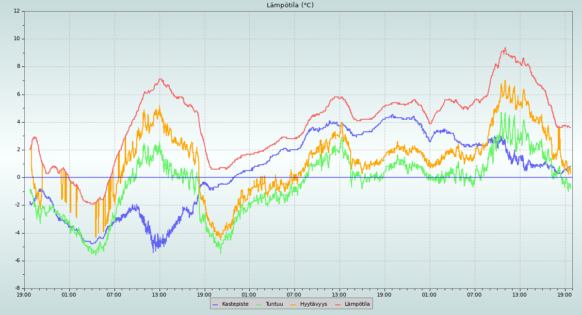Click the Kastepiste legend label

click(235, 304)
